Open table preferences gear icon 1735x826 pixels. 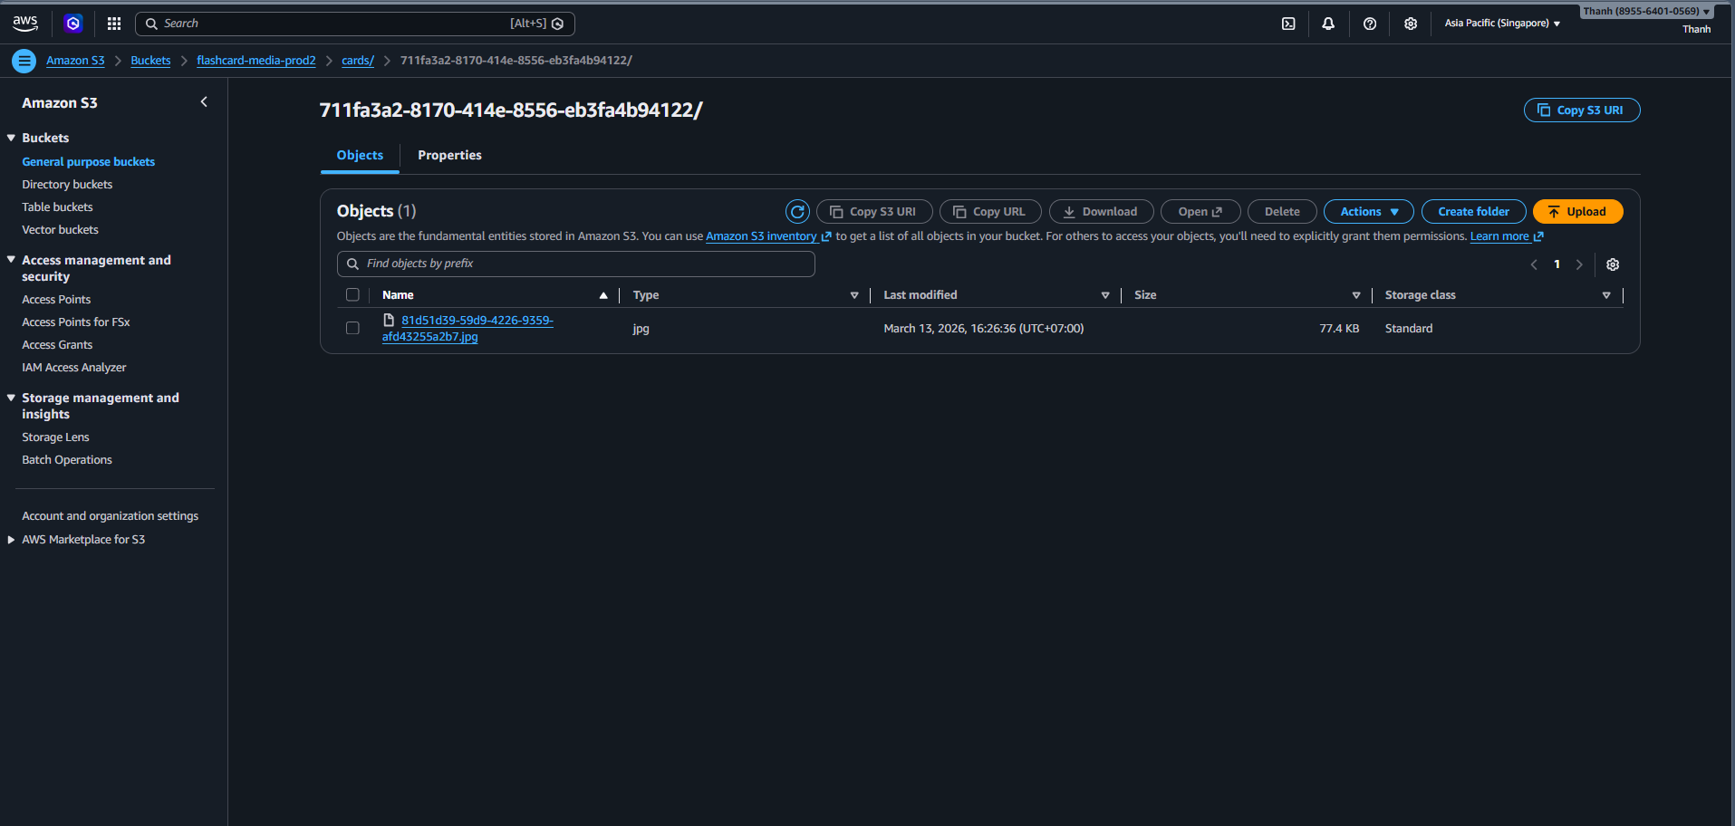click(x=1613, y=264)
